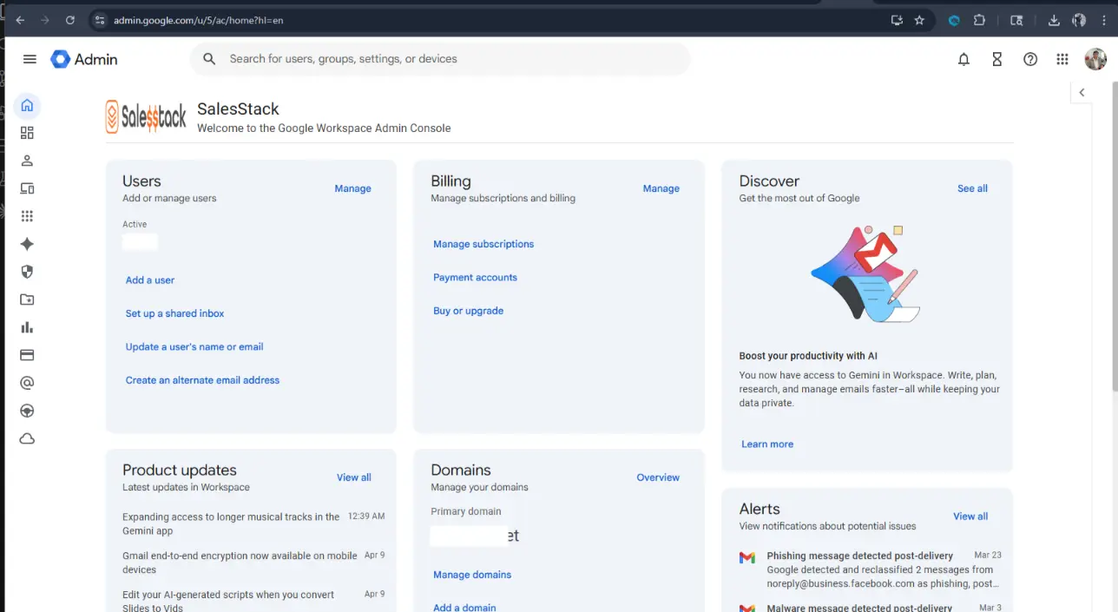This screenshot has height=612, width=1118.
Task: Click the Gemini Gmail illustration in Discover
Action: [x=866, y=273]
